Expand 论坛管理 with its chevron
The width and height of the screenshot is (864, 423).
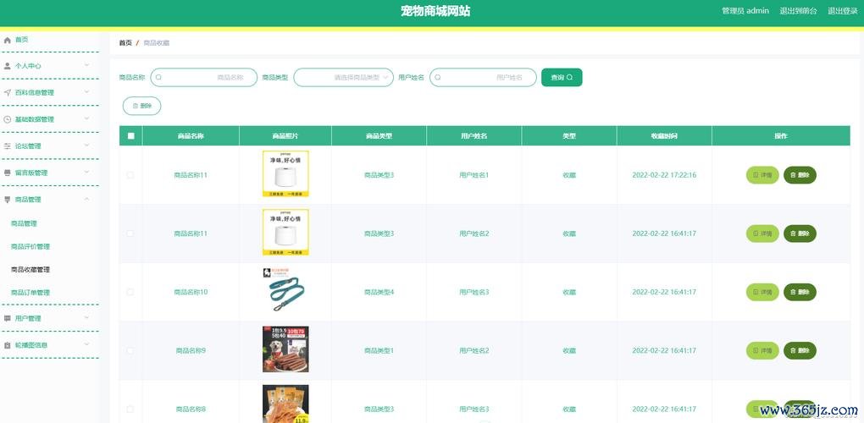tap(86, 146)
